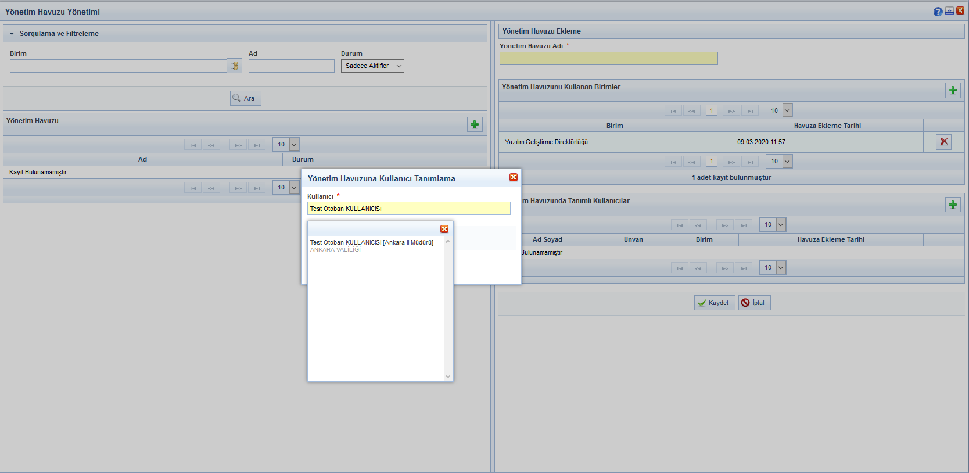Click the Yönetim Havuzu Adı input field

(608, 58)
